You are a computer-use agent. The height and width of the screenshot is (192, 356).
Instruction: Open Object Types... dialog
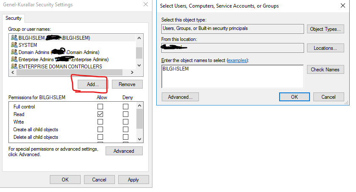click(x=325, y=29)
